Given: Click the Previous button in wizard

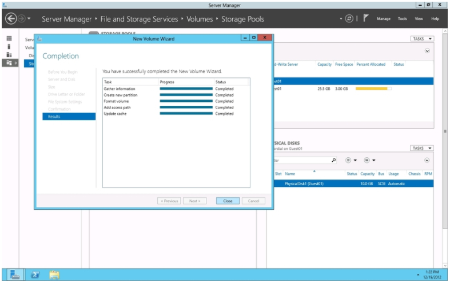Looking at the screenshot, I should coord(169,201).
